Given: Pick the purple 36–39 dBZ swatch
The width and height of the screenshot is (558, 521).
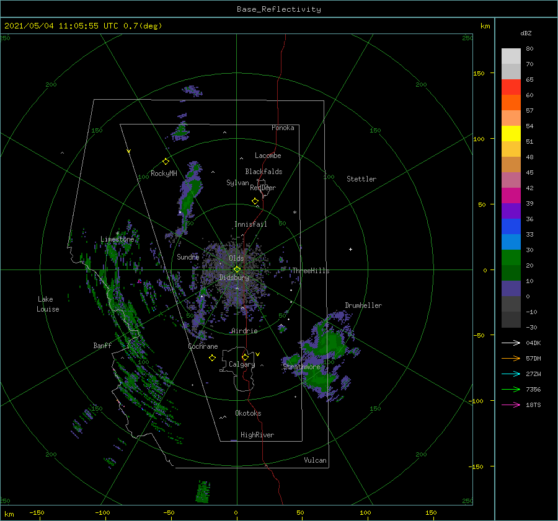Looking at the screenshot, I should coord(511,211).
